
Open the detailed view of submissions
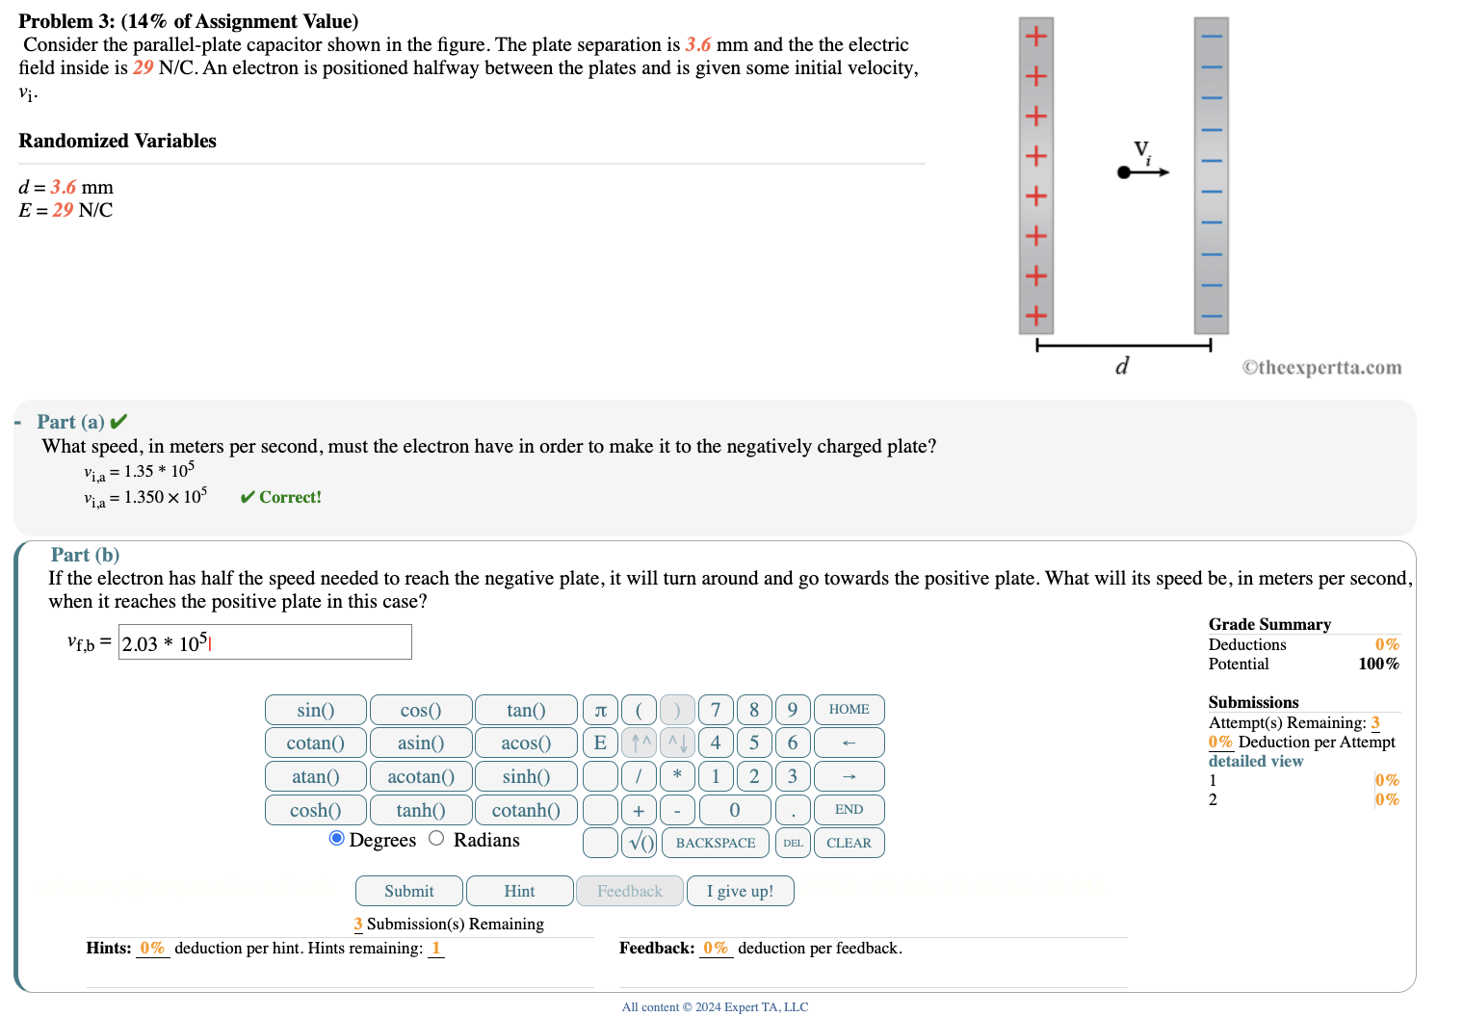(x=1255, y=761)
